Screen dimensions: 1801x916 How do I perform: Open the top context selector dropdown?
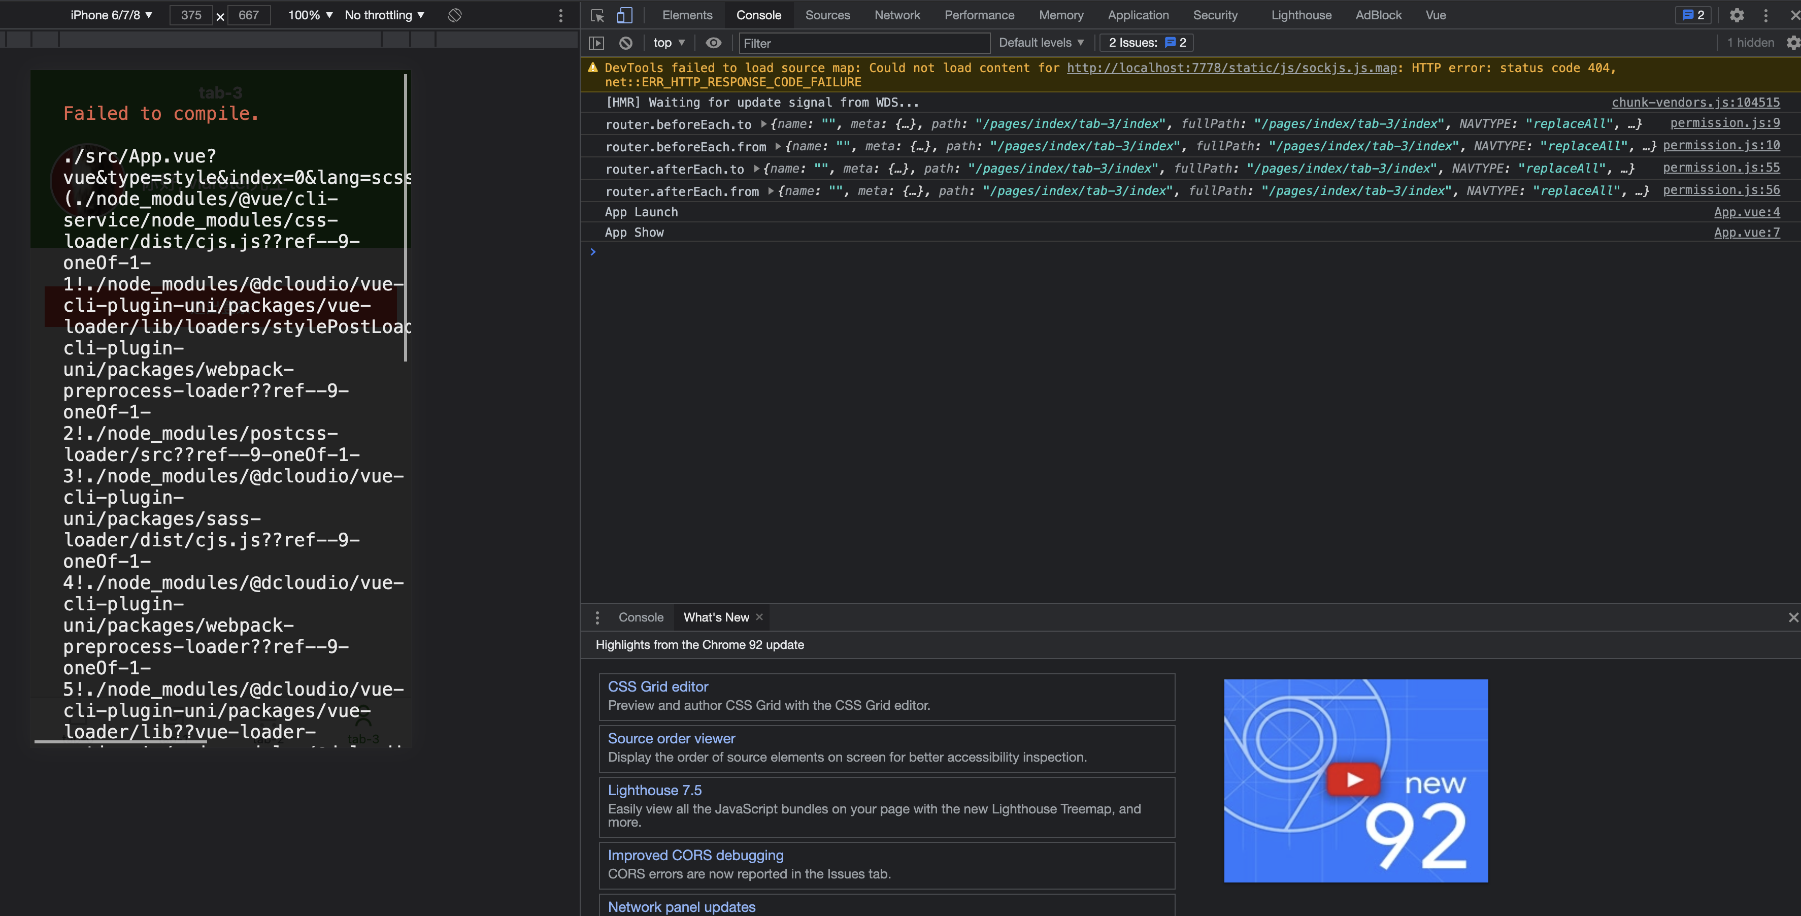(x=669, y=43)
